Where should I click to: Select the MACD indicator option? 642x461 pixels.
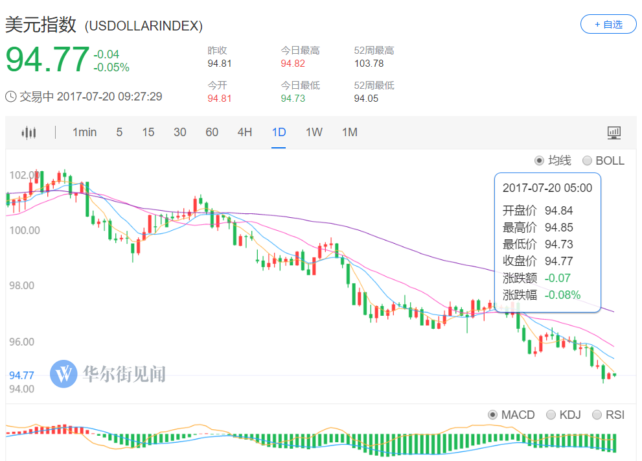(492, 415)
